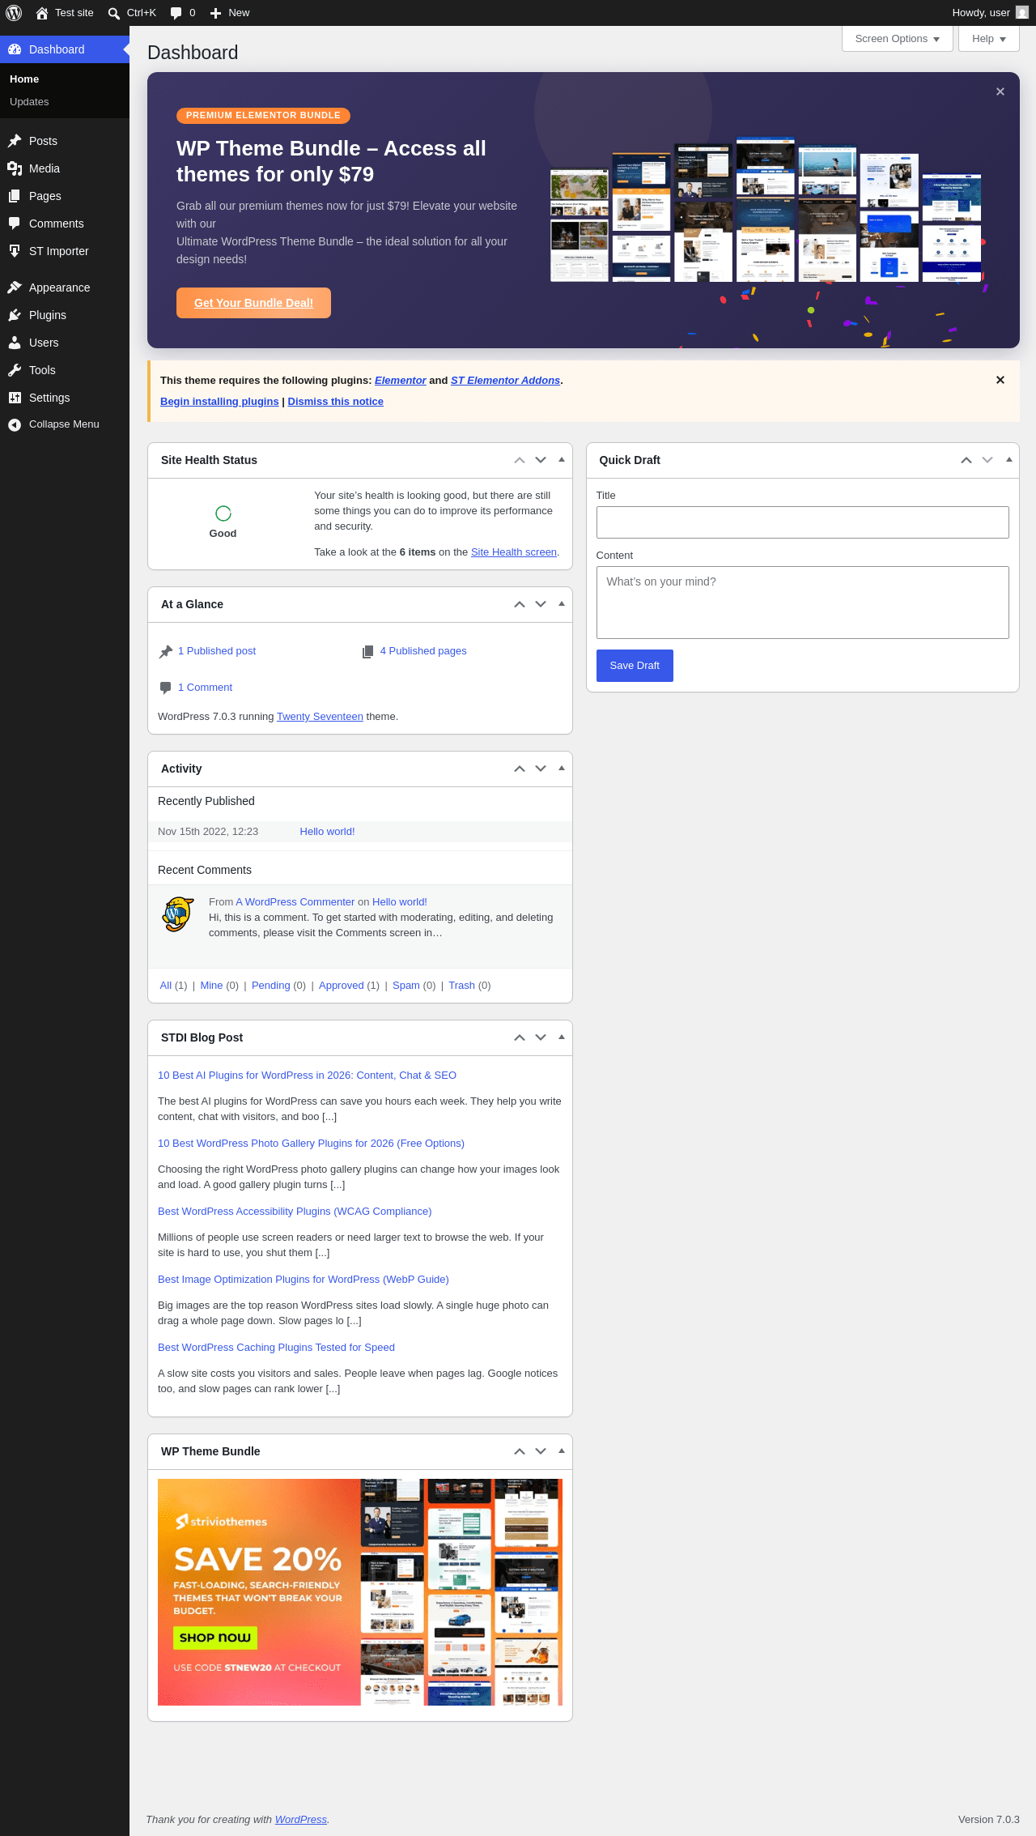Move Site Health Status panel down
Image resolution: width=1036 pixels, height=1836 pixels.
[x=541, y=460]
